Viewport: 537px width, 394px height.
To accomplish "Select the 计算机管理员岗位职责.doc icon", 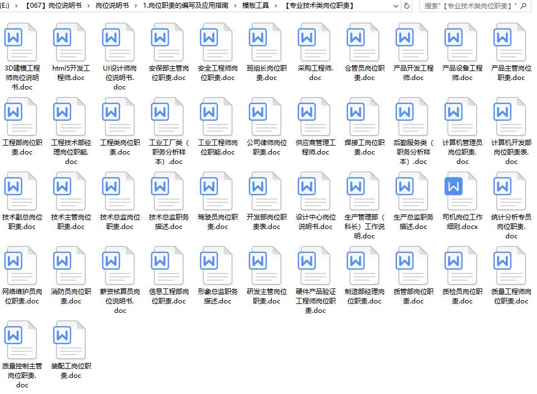I will coord(461,116).
